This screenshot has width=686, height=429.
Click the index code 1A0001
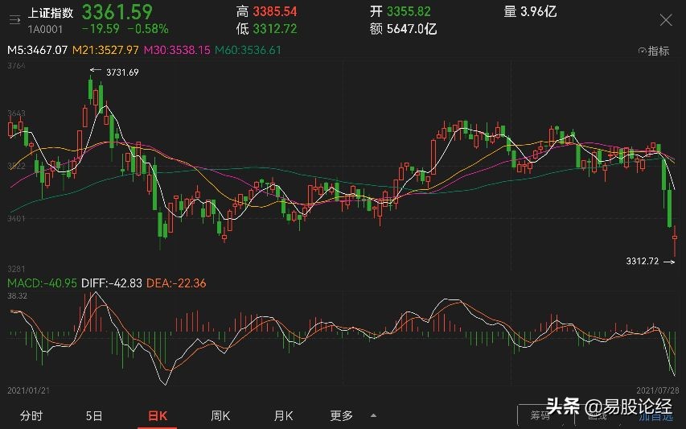click(46, 29)
